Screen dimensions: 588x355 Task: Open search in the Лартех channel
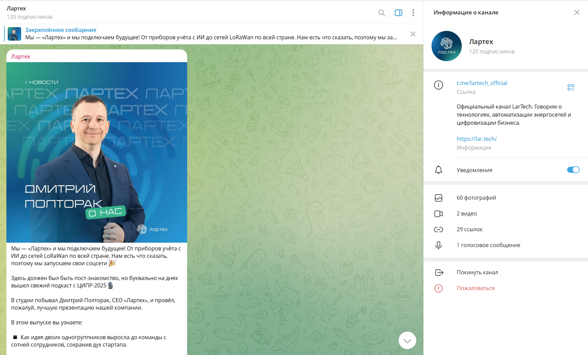tap(381, 13)
